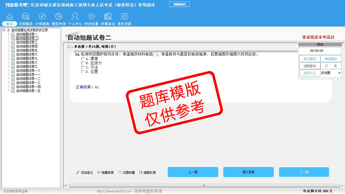Image resolution: width=345 pixels, height=194 pixels.
Task: Select 自动组题试卷四 in the tree
Action: (27, 46)
